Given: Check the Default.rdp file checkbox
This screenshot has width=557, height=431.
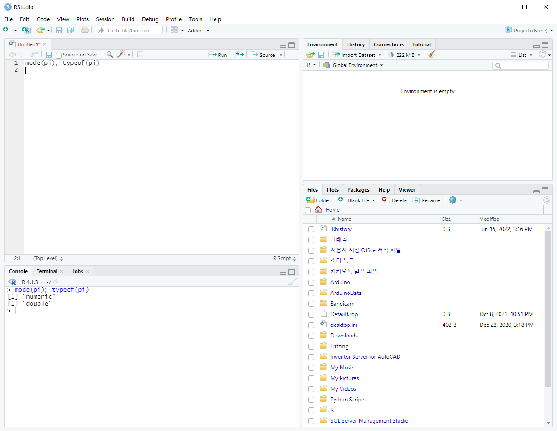Looking at the screenshot, I should coord(311,314).
